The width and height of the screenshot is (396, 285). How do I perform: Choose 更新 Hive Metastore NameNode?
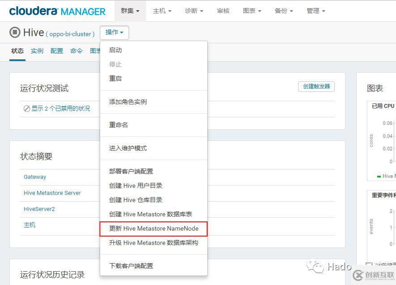point(154,229)
